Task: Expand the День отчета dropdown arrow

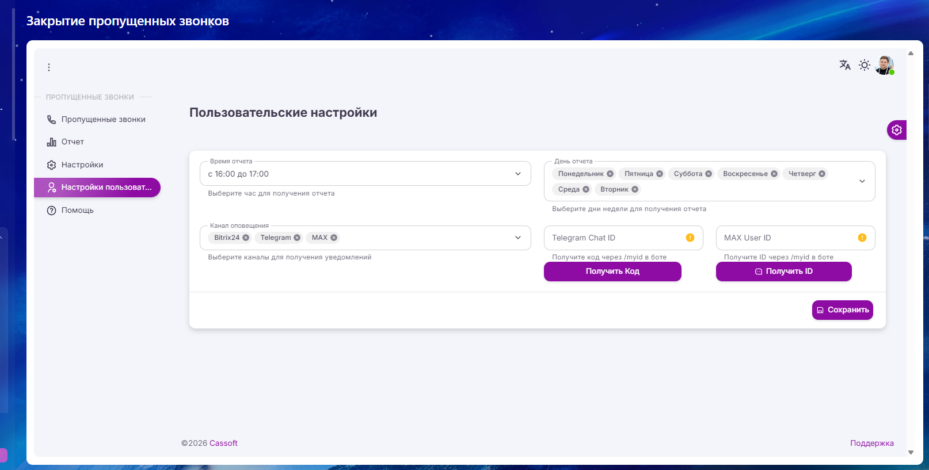Action: (862, 181)
